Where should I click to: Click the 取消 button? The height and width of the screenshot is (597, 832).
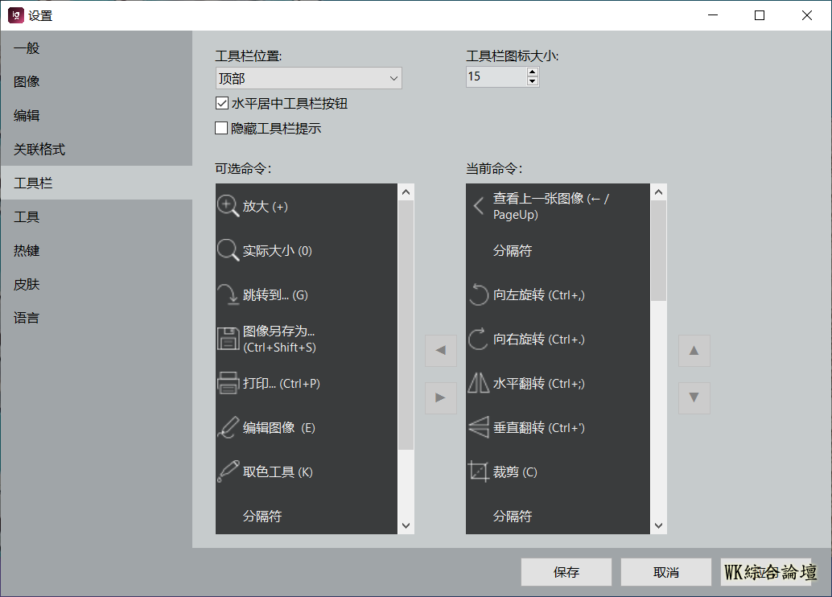coord(665,572)
